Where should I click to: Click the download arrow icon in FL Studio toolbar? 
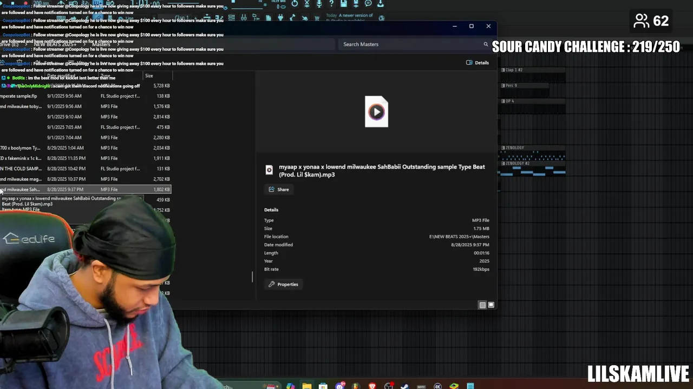[381, 3]
